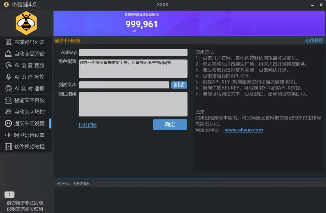Click the 通义千问设置 round face icon

[x=8, y=123]
